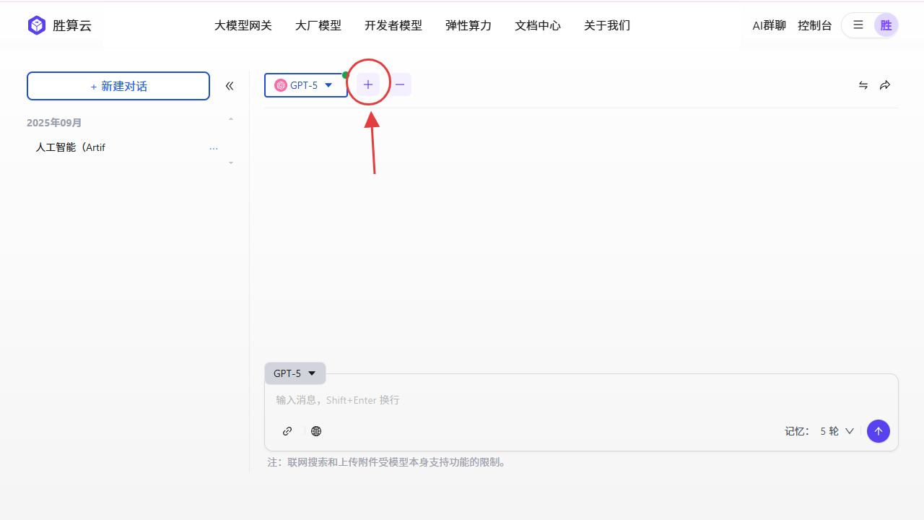Click the 胜算云 brand text
This screenshot has width=924, height=520.
click(x=72, y=26)
